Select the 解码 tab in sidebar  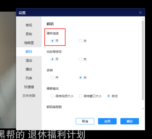pos(29,52)
